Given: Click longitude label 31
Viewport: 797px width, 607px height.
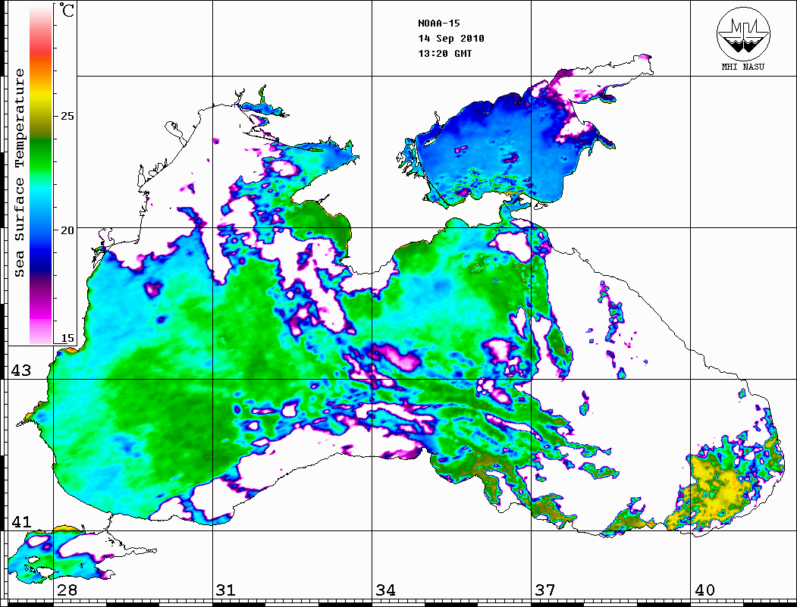Looking at the screenshot, I should pyautogui.click(x=226, y=590).
